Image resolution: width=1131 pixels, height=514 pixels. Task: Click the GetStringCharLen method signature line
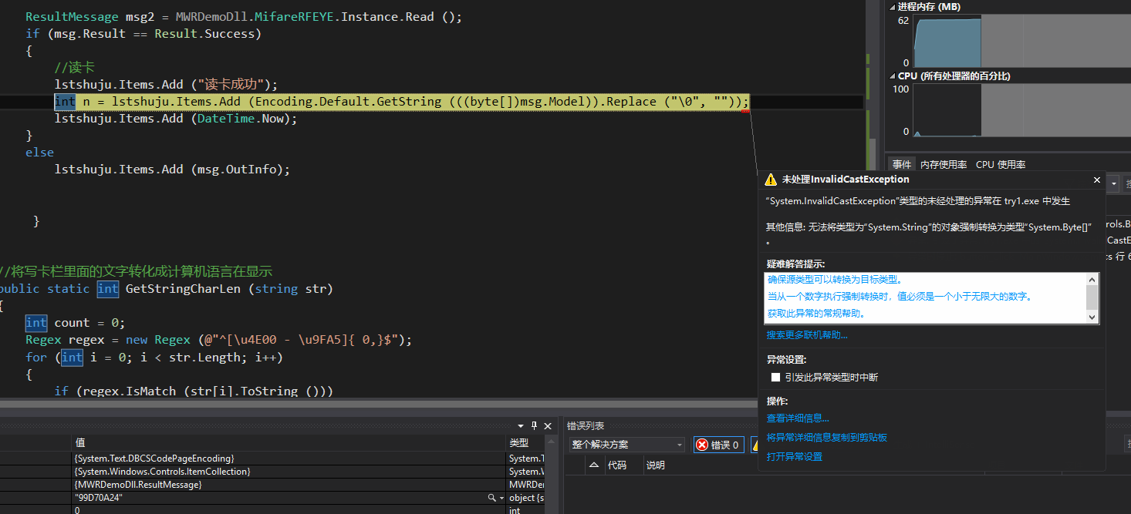pyautogui.click(x=165, y=289)
